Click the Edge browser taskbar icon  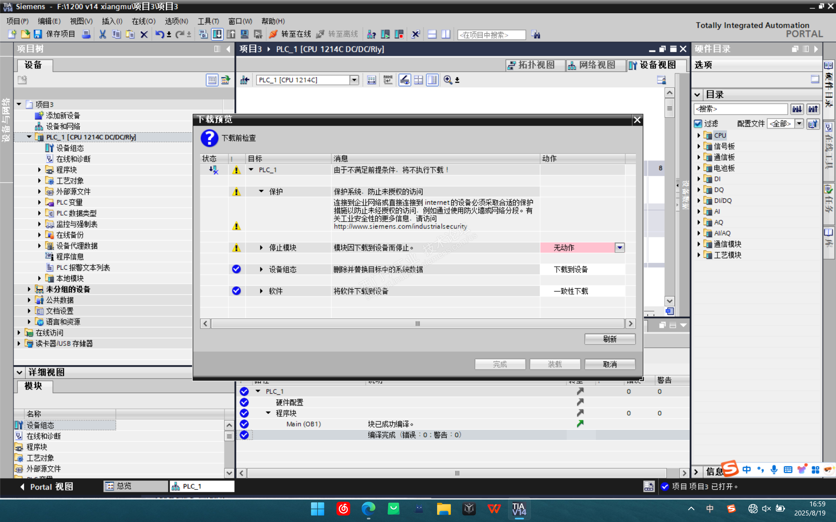pos(368,509)
